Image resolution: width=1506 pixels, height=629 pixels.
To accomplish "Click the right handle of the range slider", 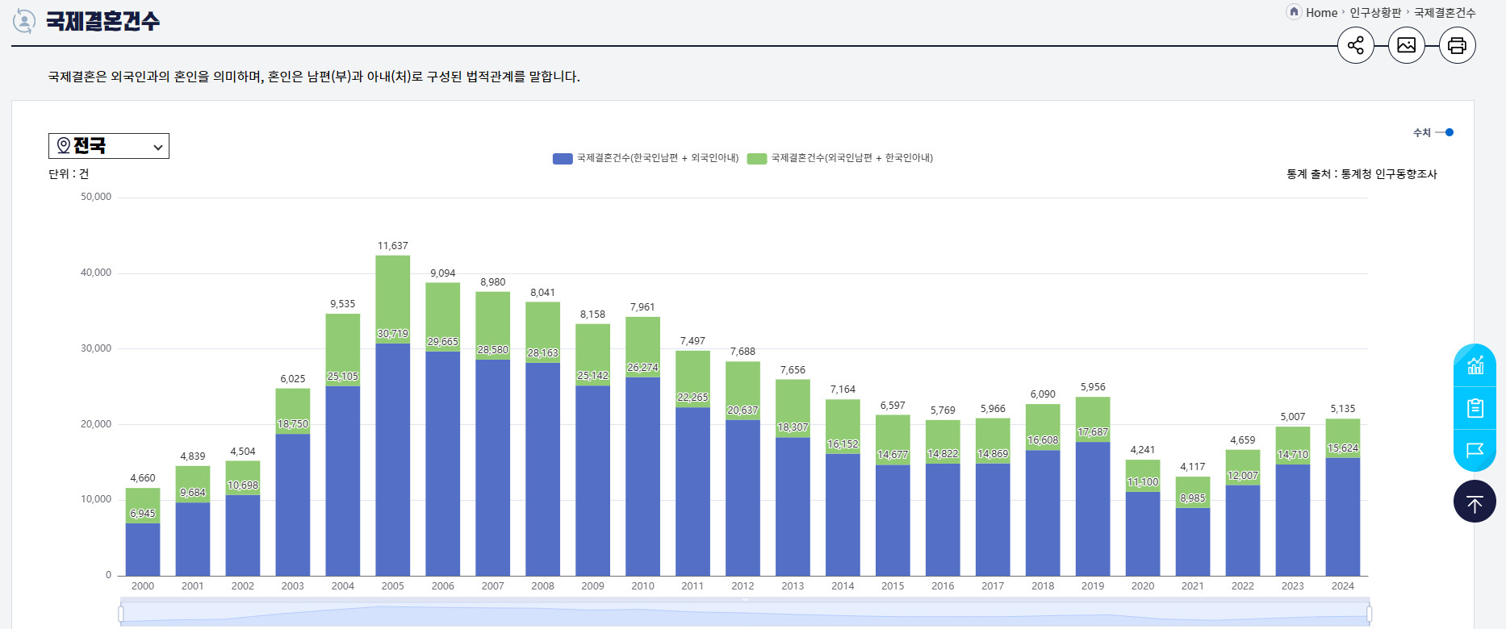I will tap(1369, 614).
